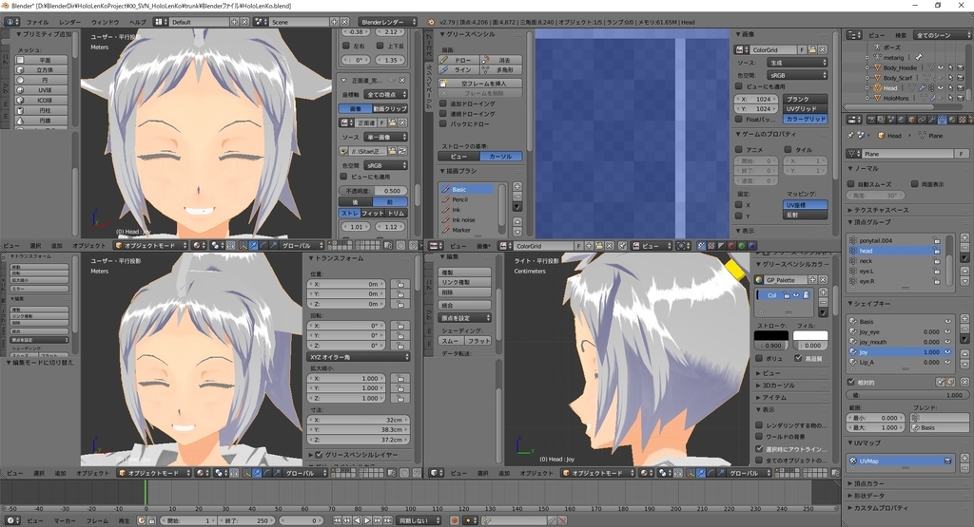The width and height of the screenshot is (974, 527).
Task: Open the Texture checker tab in Properties
Action: pos(963,120)
